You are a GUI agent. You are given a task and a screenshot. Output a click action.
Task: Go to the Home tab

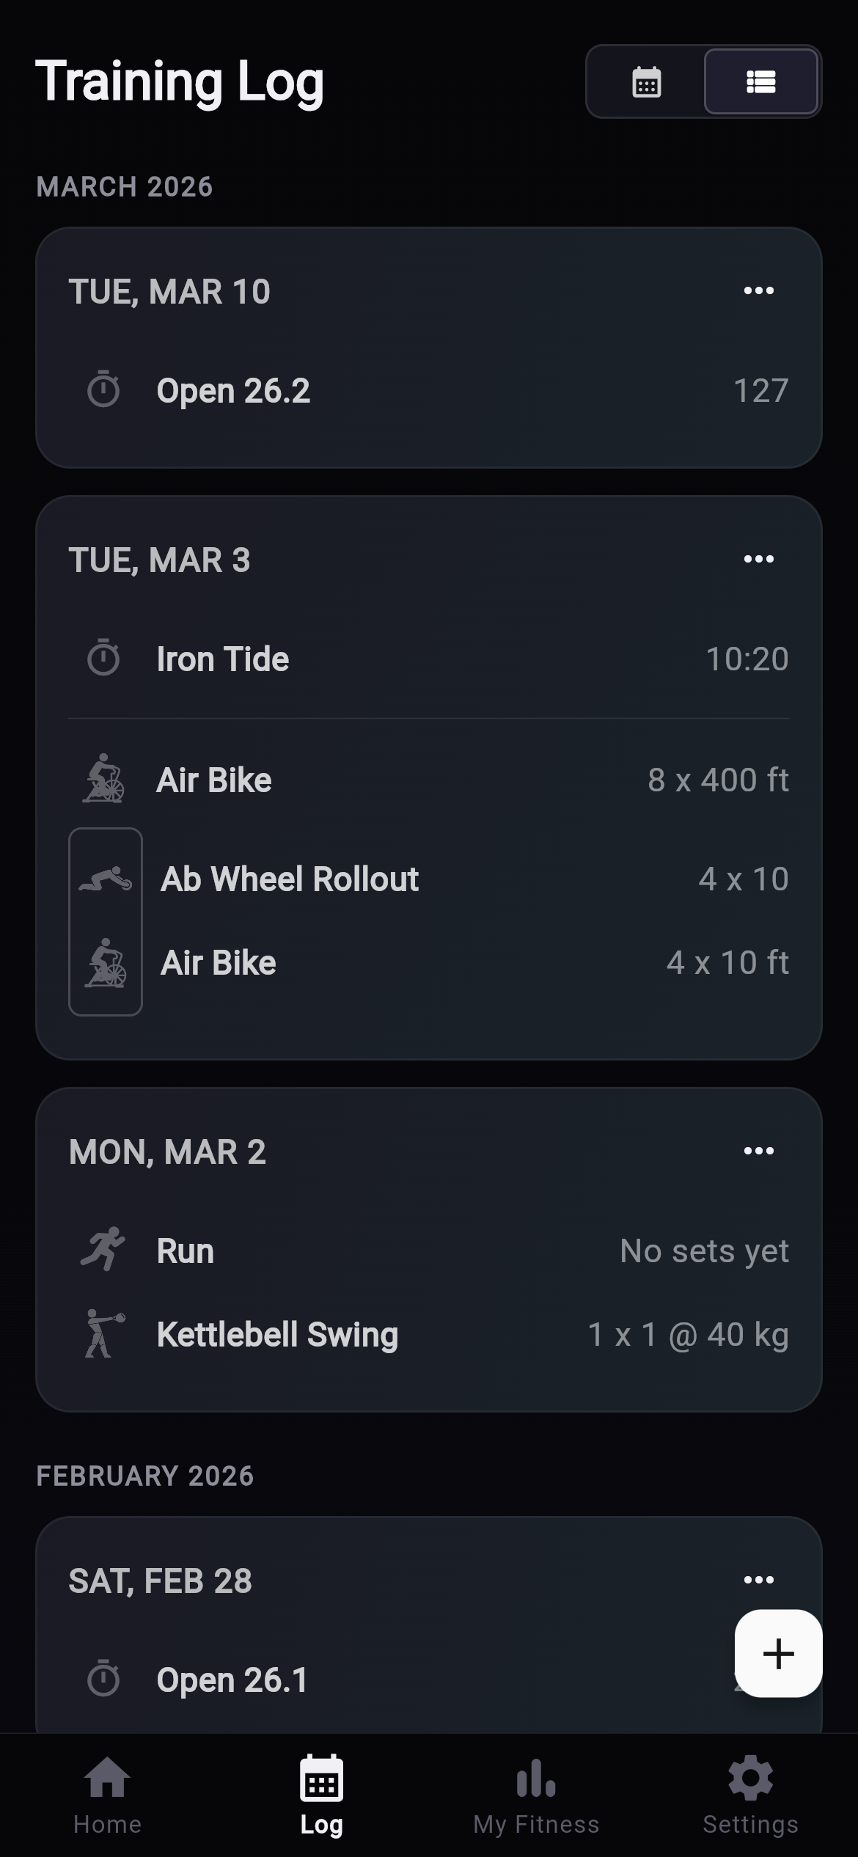point(107,1794)
